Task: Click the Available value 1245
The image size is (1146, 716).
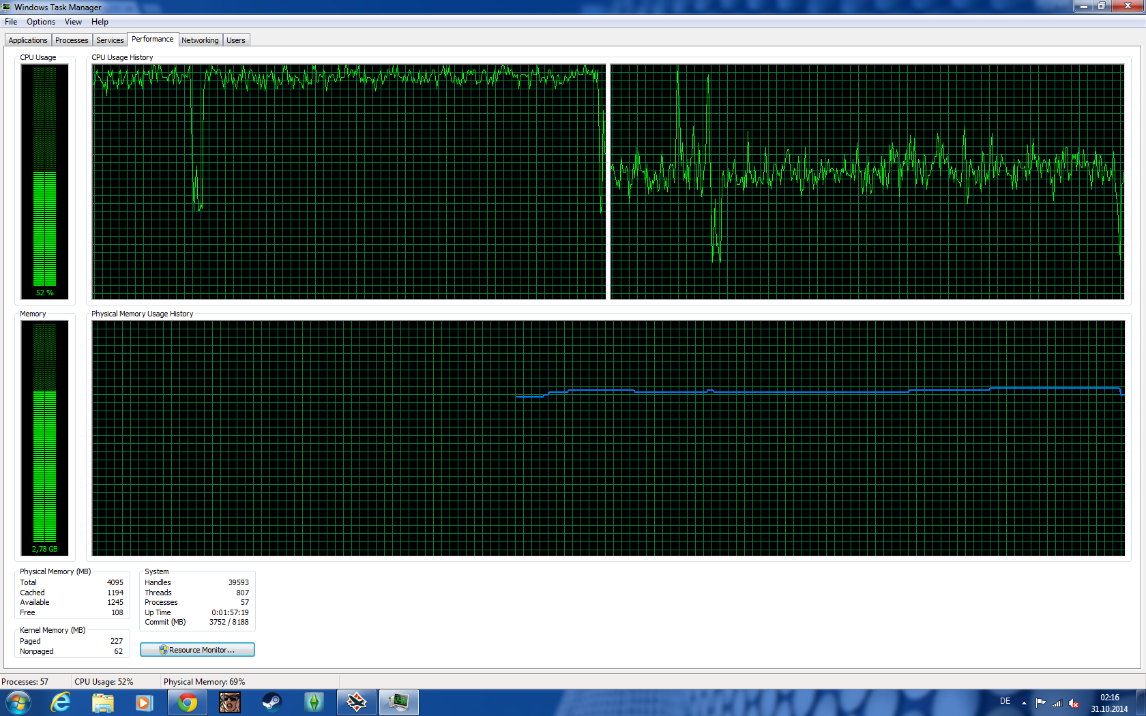Action: 115,602
